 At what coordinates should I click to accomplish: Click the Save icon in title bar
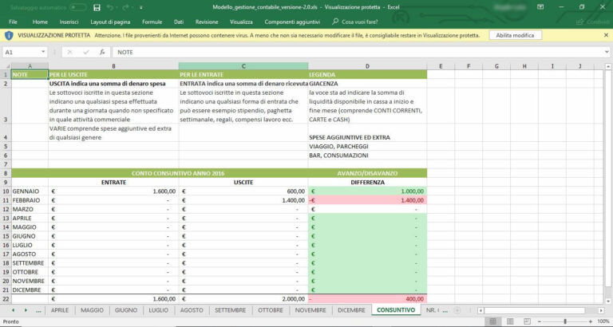pos(97,7)
